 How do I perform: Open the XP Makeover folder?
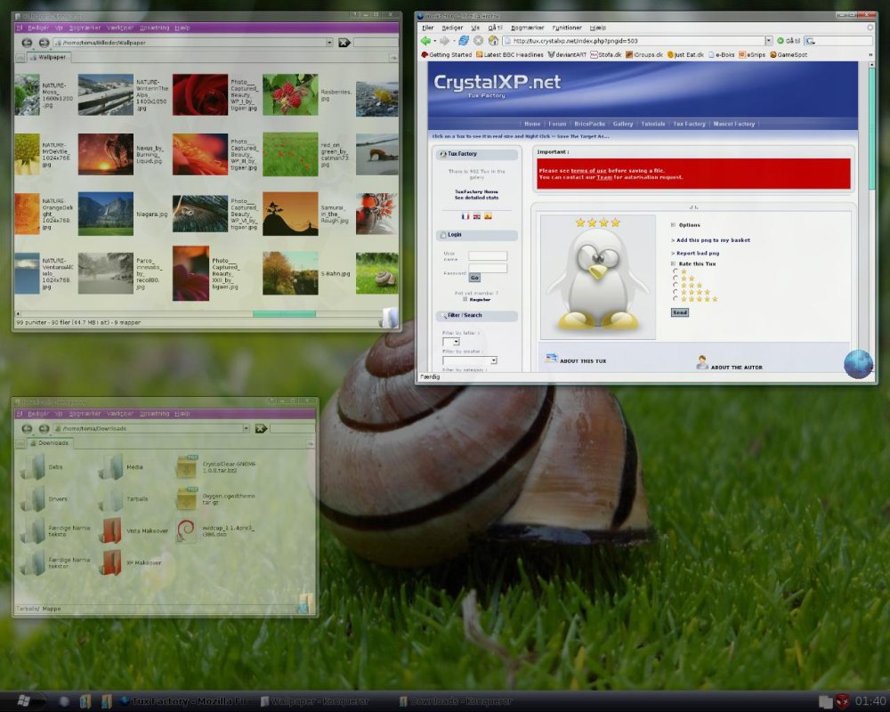[132, 562]
